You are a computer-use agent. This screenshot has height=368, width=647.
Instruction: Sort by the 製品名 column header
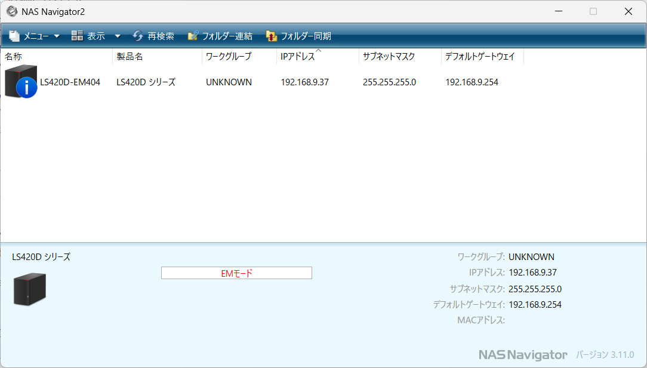point(157,57)
